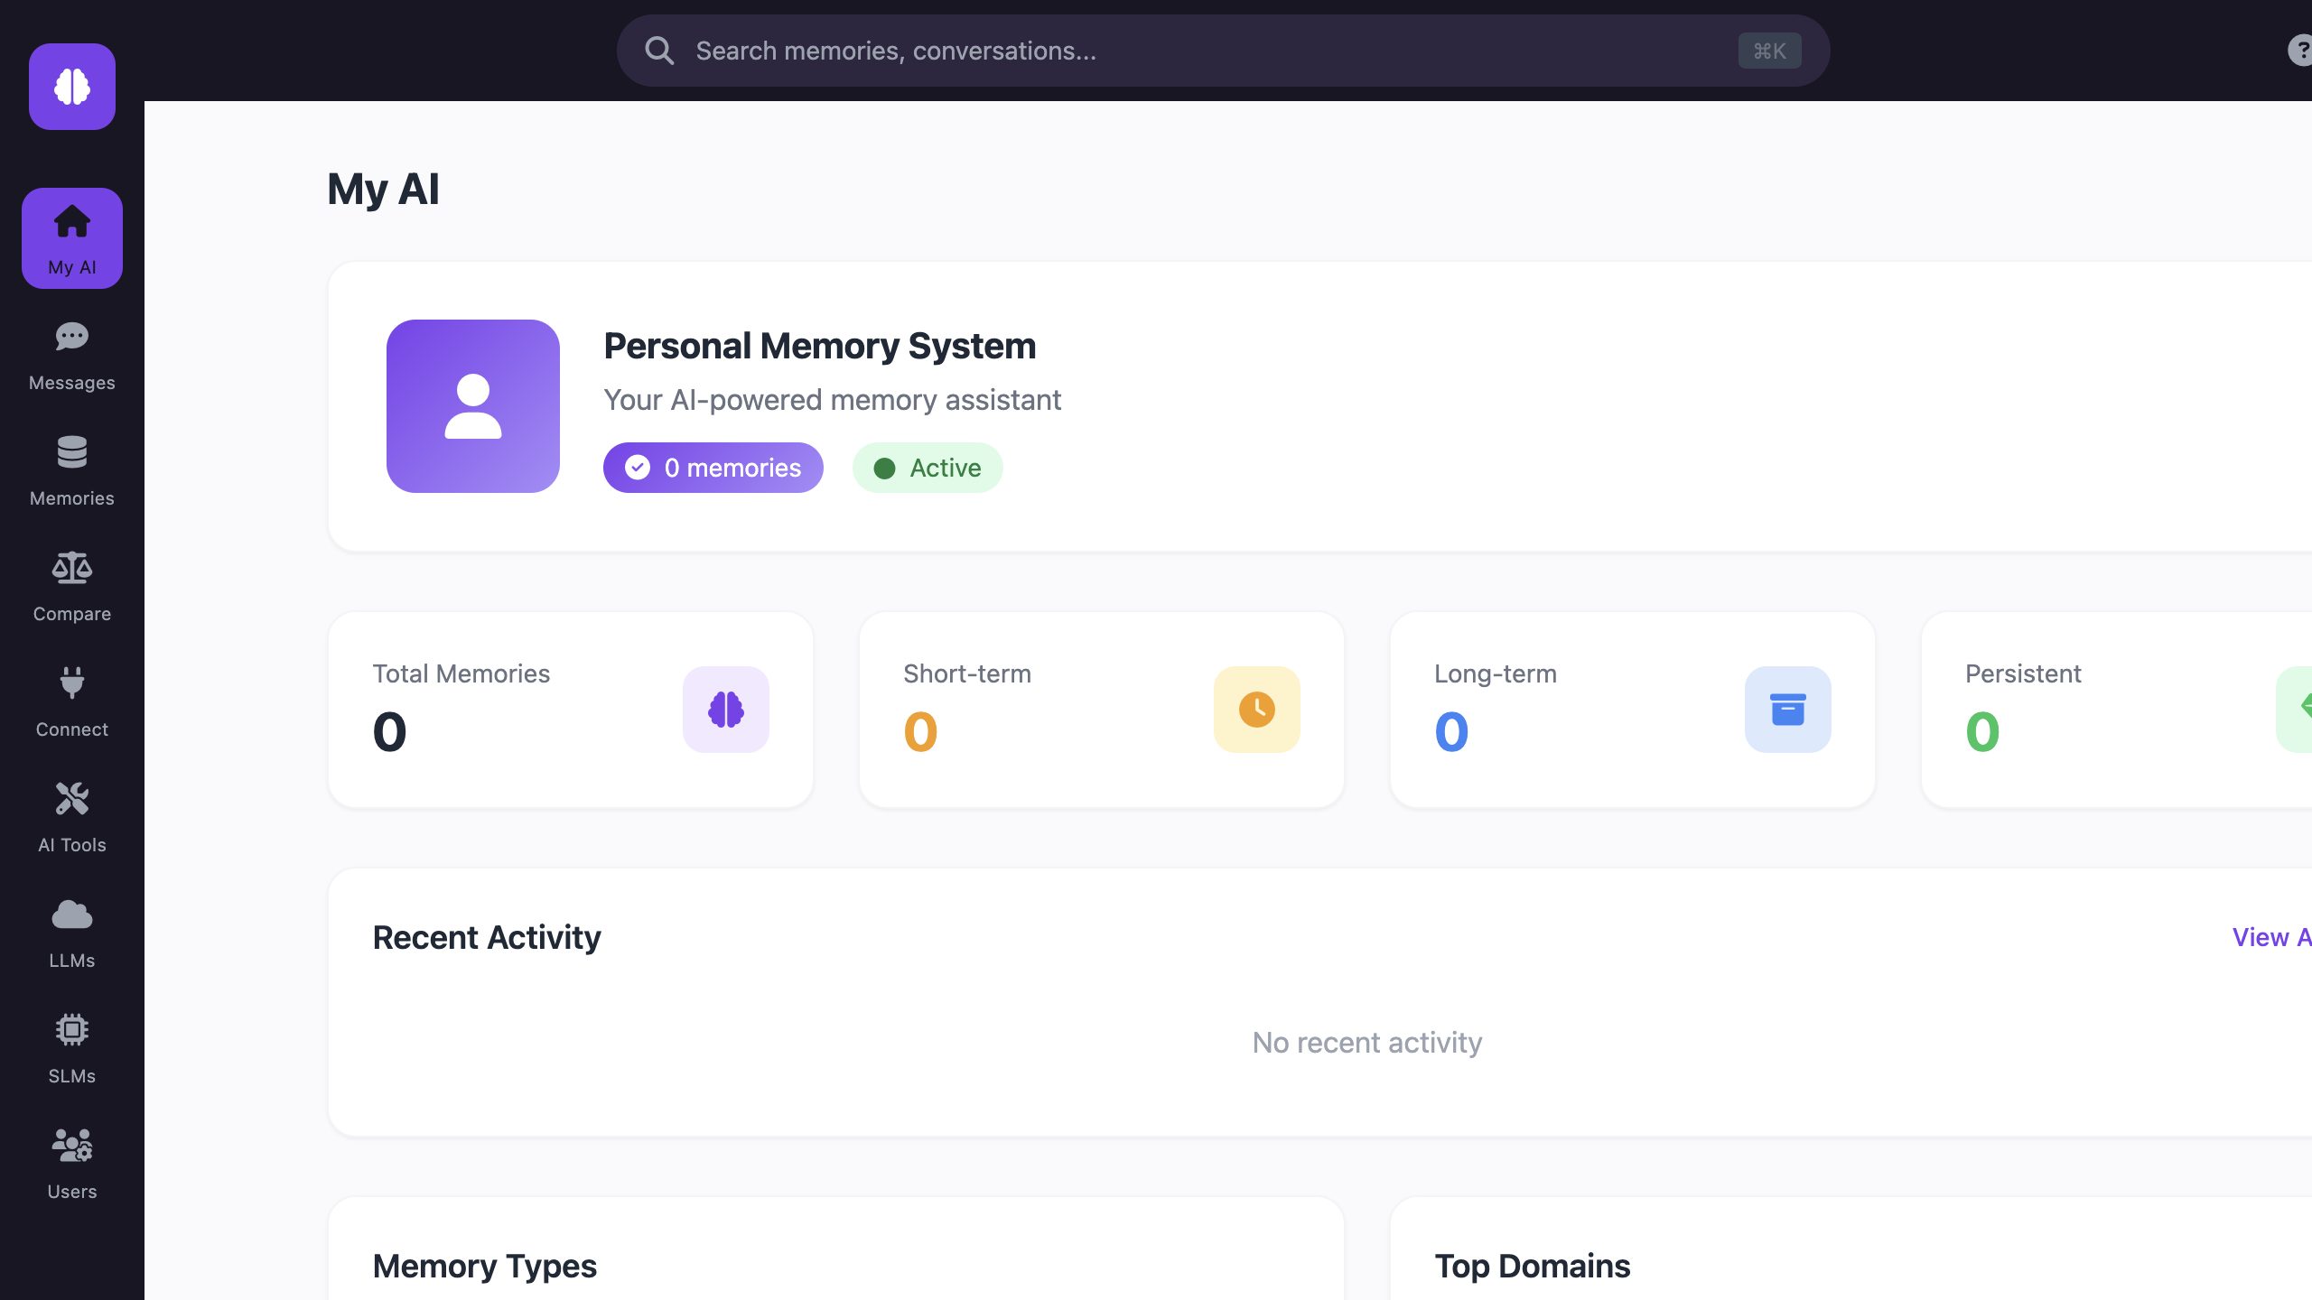
Task: Select My AI in the sidebar
Action: (x=71, y=237)
